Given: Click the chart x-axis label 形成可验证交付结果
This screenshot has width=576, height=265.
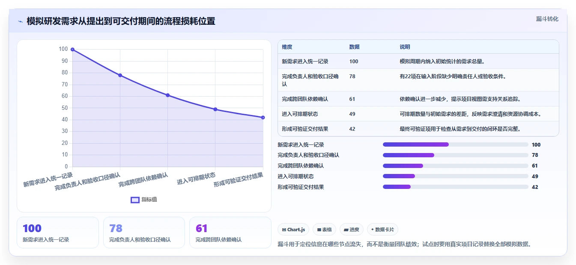Looking at the screenshot, I should point(239,180).
